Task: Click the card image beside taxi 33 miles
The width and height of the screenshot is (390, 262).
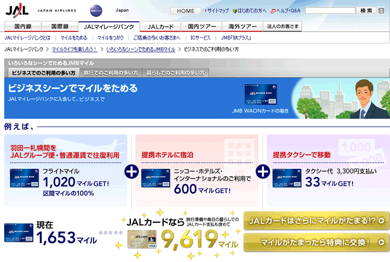Action: coord(287,178)
